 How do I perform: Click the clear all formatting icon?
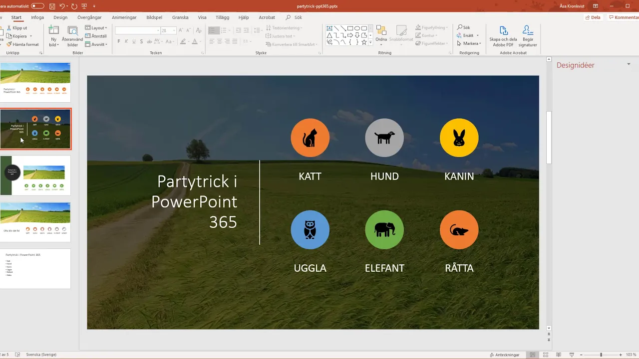pos(199,30)
